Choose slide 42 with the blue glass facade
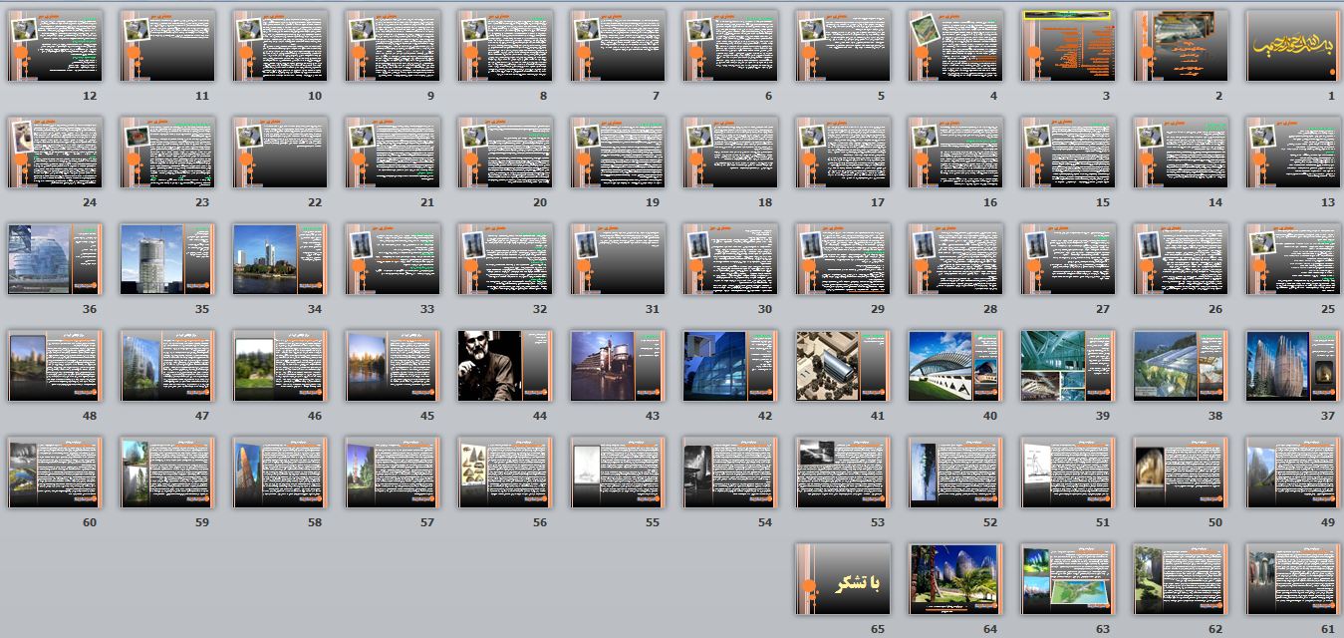The width and height of the screenshot is (1344, 638). click(730, 366)
